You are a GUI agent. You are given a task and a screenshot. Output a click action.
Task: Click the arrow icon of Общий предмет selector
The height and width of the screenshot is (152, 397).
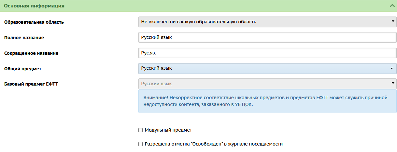[x=392, y=68]
